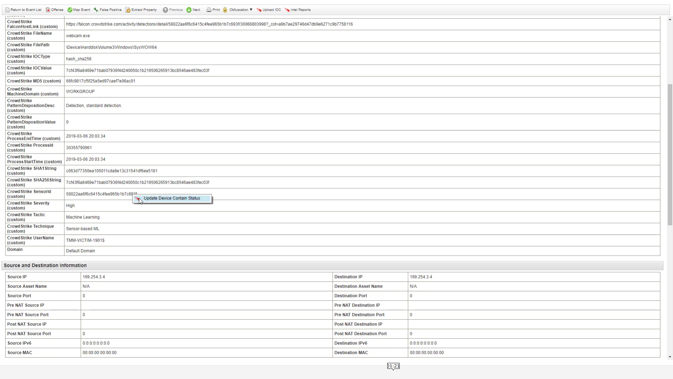
Task: Click the Extract Property label
Action: [x=144, y=10]
